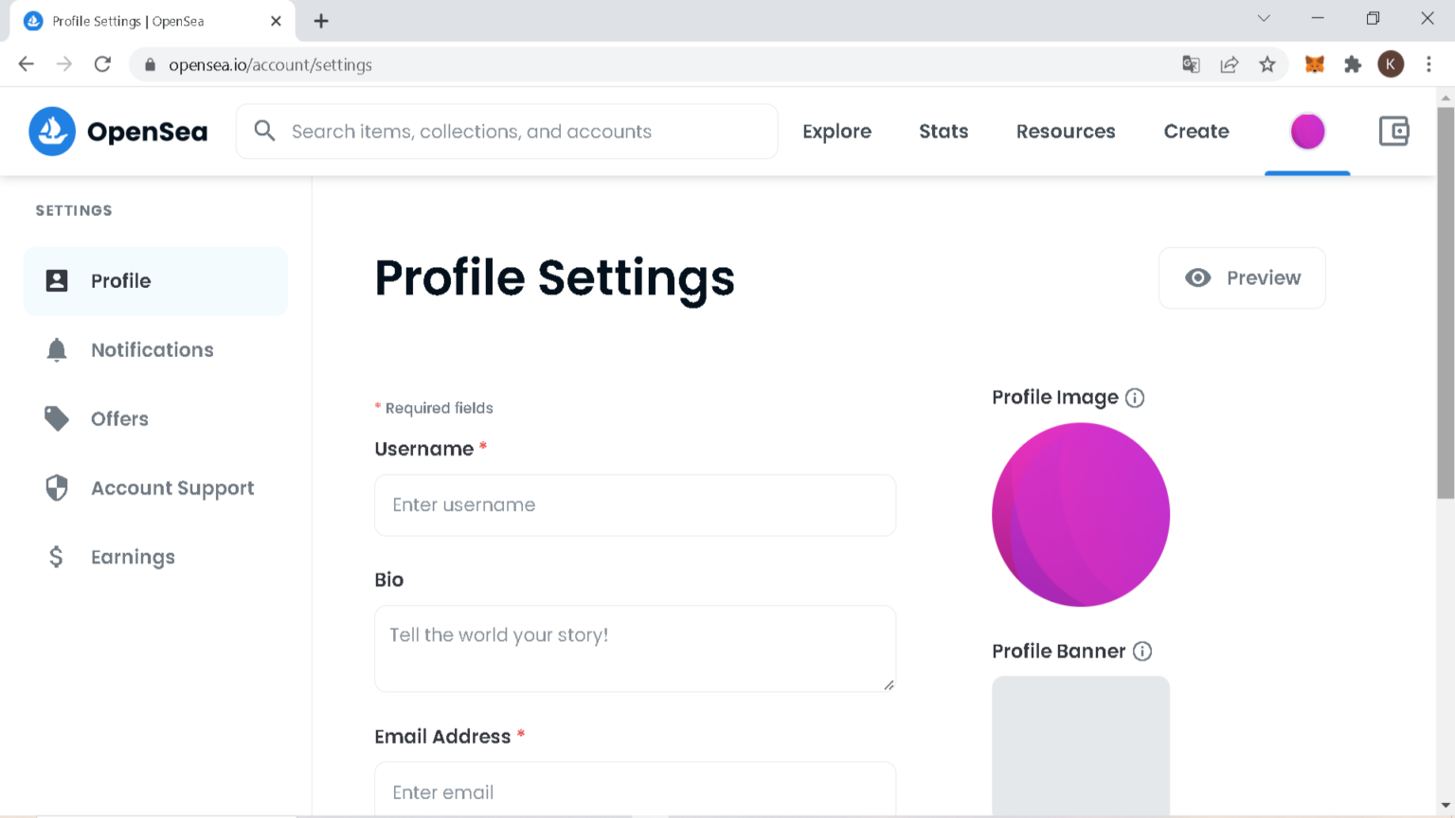Open the account avatar menu in header
Viewport: 1455px width, 818px height.
tap(1307, 132)
